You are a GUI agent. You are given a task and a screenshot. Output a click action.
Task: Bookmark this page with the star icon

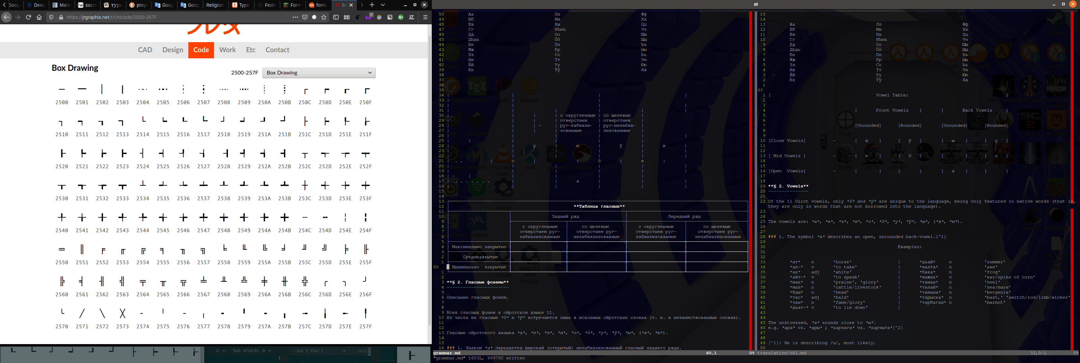(324, 17)
